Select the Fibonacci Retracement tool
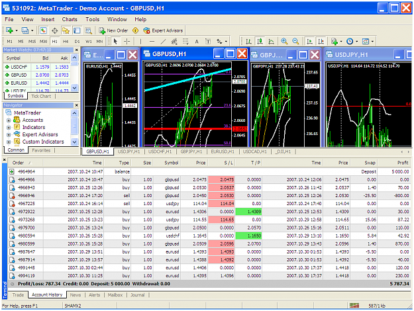Image resolution: width=414 pixels, height=311 pixels. tap(185, 41)
